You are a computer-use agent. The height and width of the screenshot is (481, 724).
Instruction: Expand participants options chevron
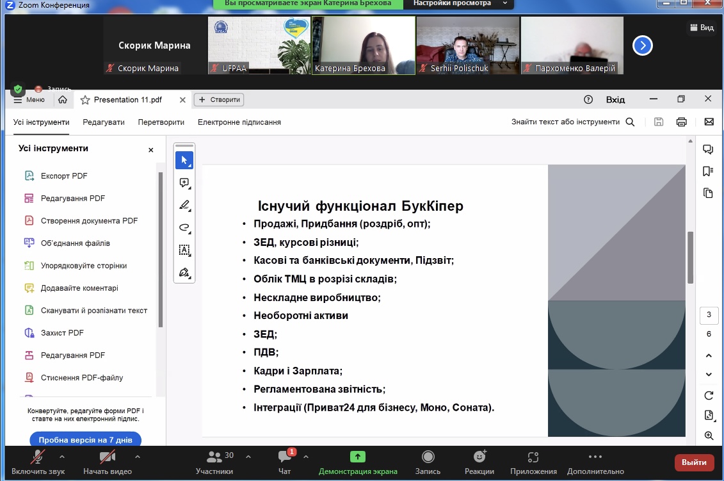click(x=248, y=457)
